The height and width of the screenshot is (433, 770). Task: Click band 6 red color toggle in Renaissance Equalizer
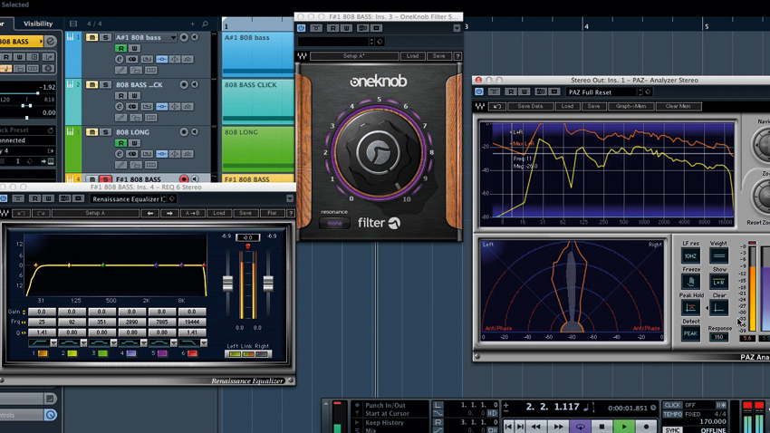click(x=192, y=353)
